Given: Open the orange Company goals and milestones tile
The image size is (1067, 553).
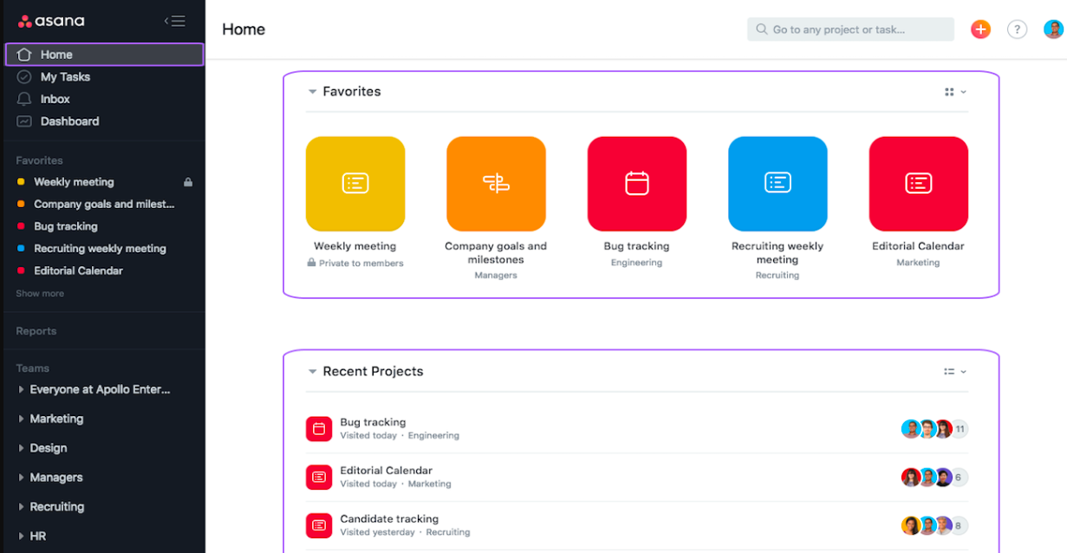Looking at the screenshot, I should click(x=496, y=184).
